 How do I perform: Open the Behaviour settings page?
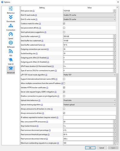(11, 10)
